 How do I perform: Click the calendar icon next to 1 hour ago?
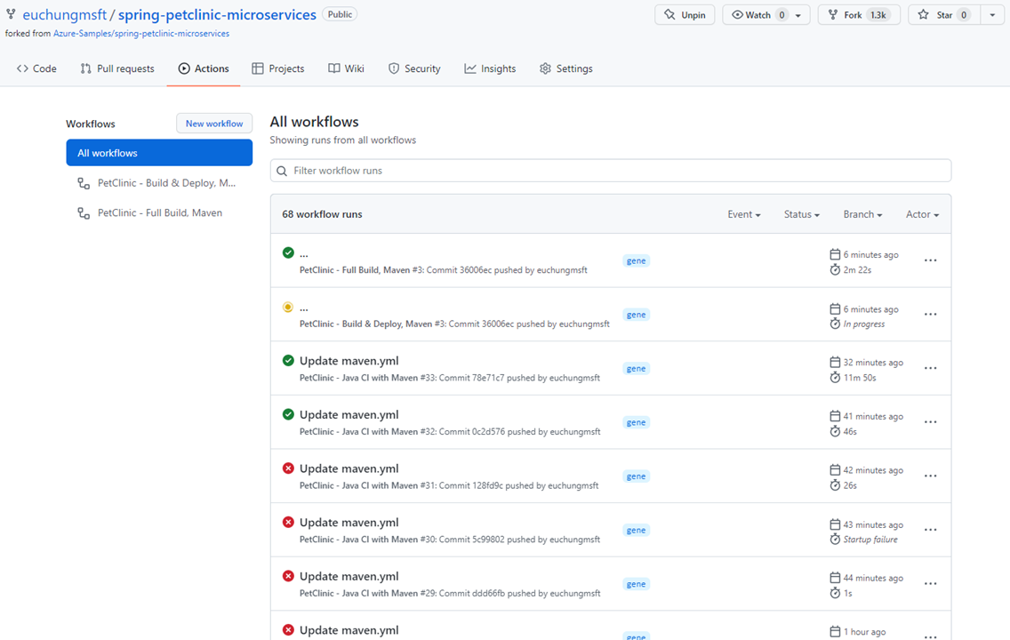[835, 632]
